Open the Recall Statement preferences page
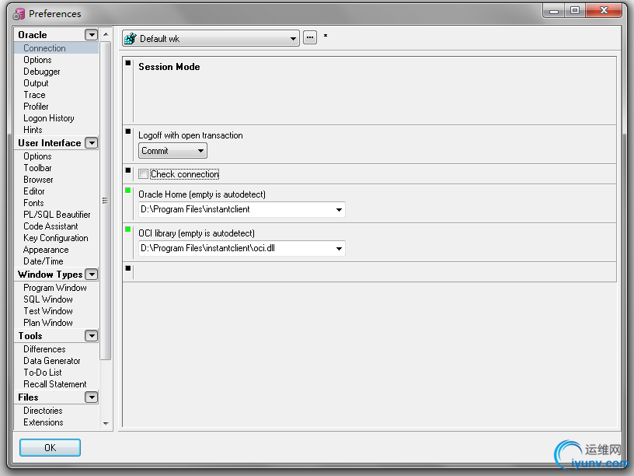This screenshot has width=634, height=476. tap(55, 384)
